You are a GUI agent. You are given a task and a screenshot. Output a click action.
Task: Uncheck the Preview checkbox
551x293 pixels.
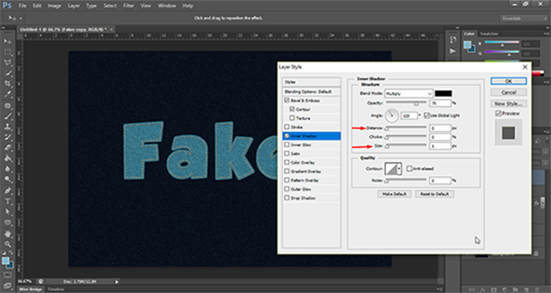tap(499, 113)
